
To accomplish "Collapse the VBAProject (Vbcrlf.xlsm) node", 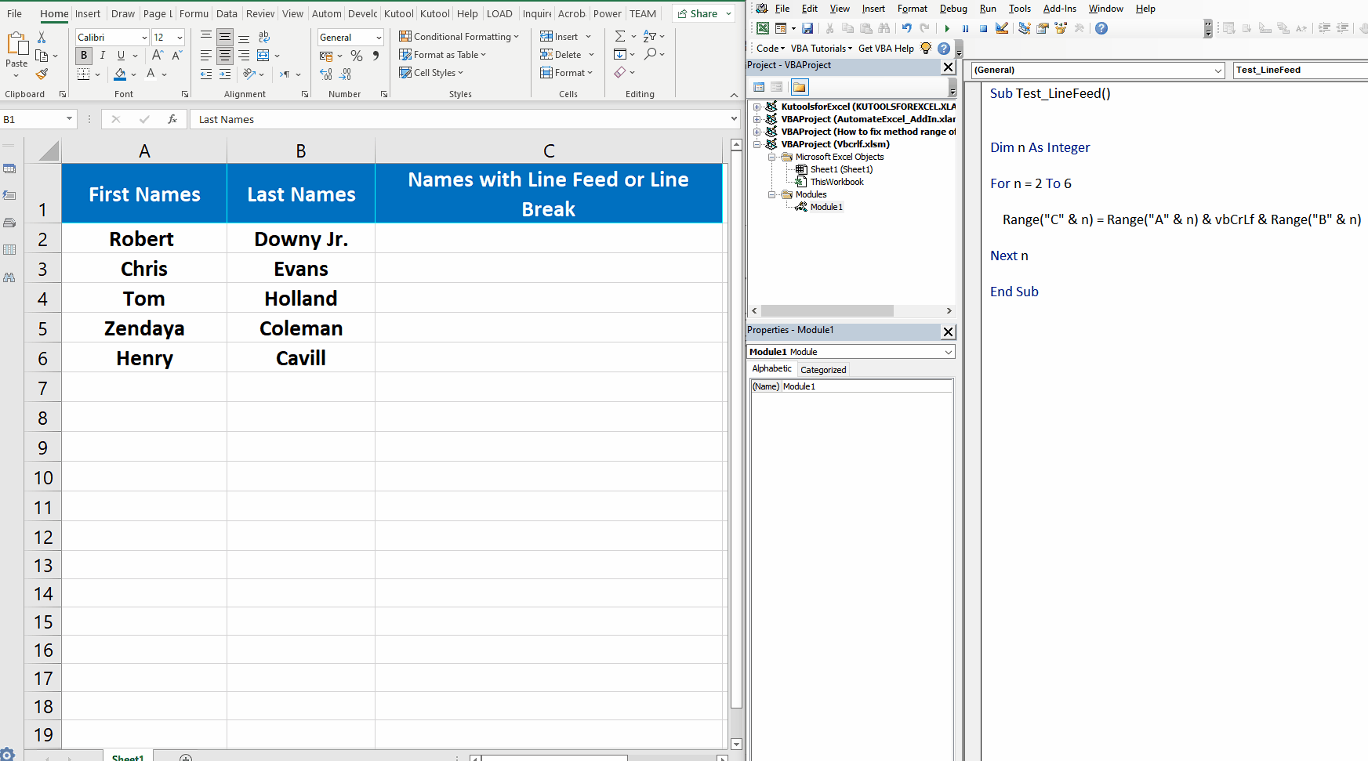I will (x=757, y=143).
